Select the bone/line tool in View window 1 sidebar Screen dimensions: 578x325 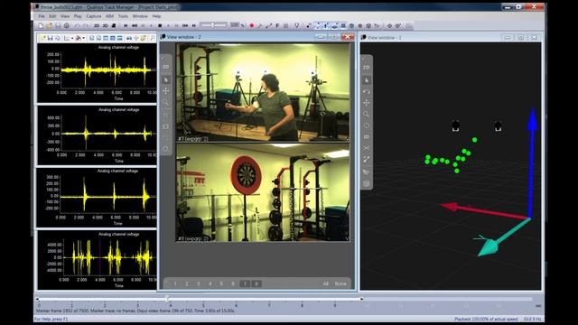coord(367,159)
